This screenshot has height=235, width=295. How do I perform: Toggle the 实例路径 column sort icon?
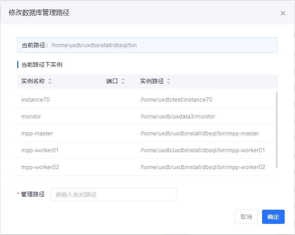click(x=169, y=81)
